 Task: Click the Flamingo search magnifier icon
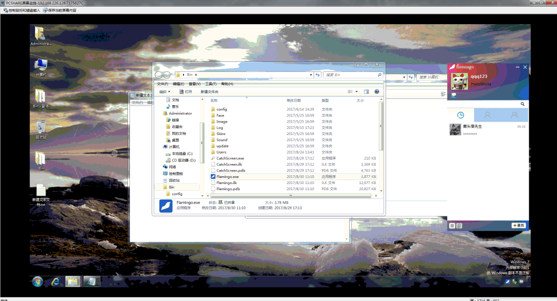tap(522, 104)
